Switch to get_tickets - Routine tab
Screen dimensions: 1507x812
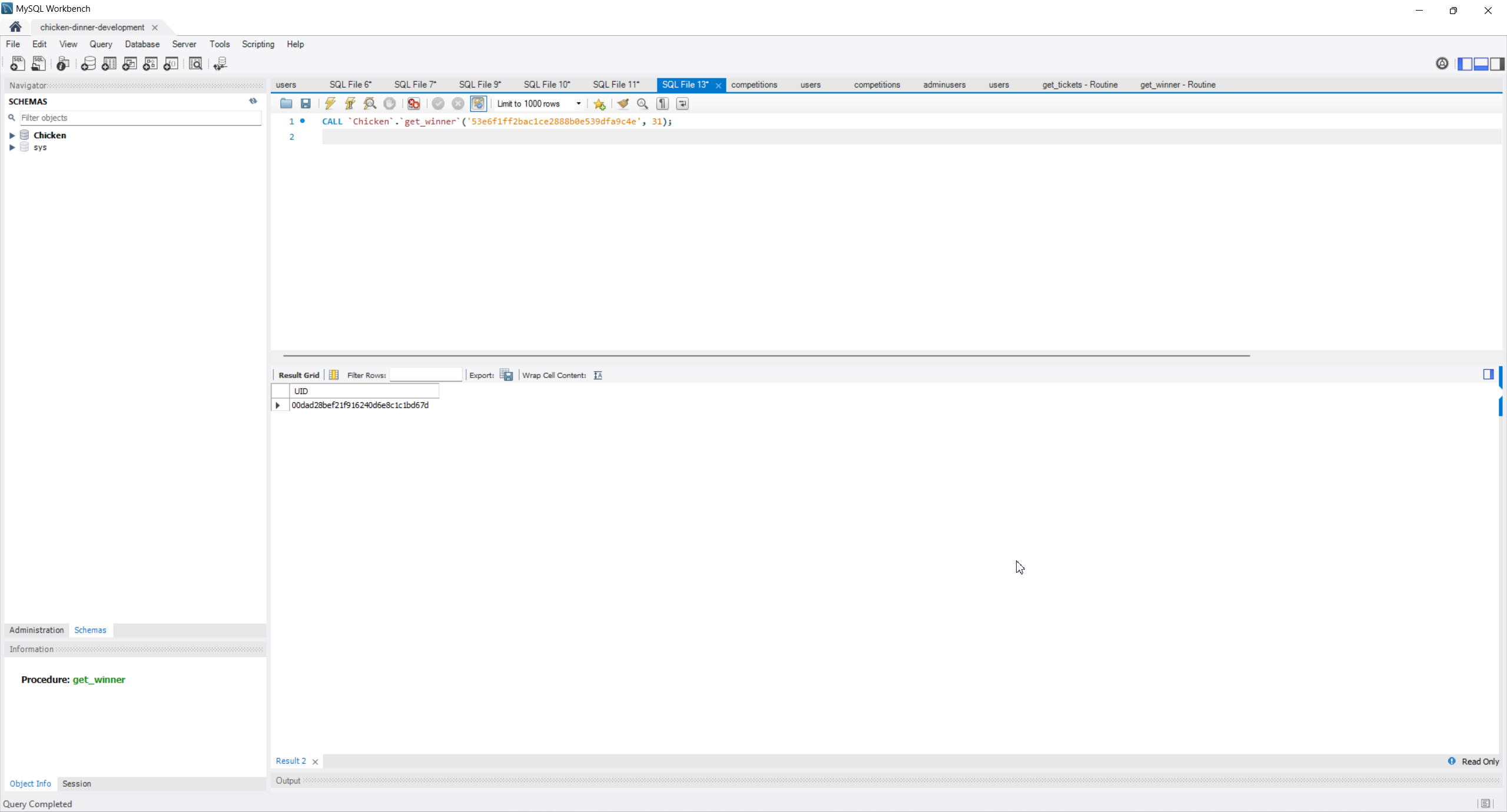[1080, 85]
